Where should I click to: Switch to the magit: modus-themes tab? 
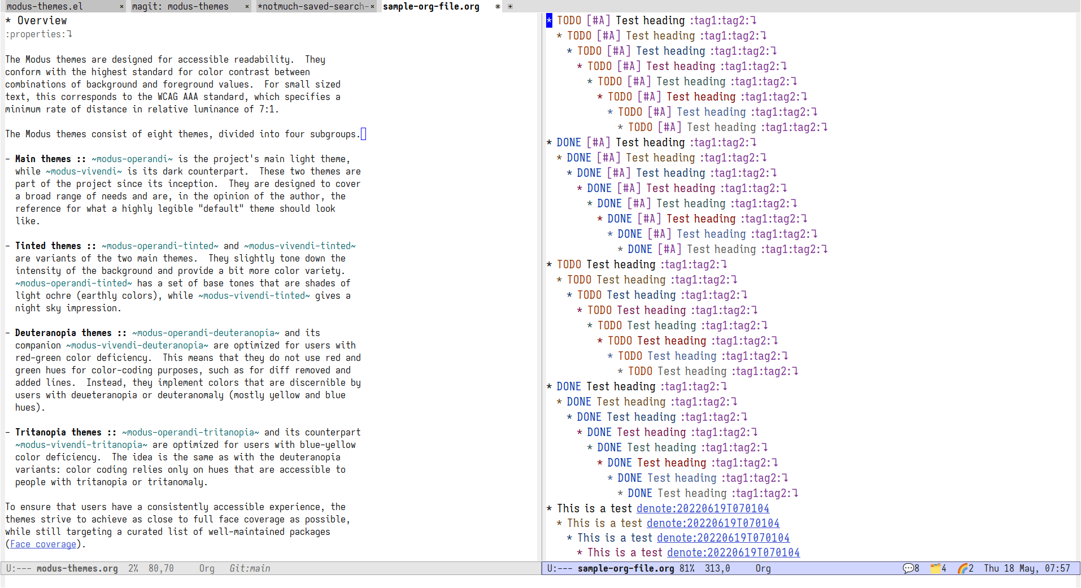click(x=180, y=7)
